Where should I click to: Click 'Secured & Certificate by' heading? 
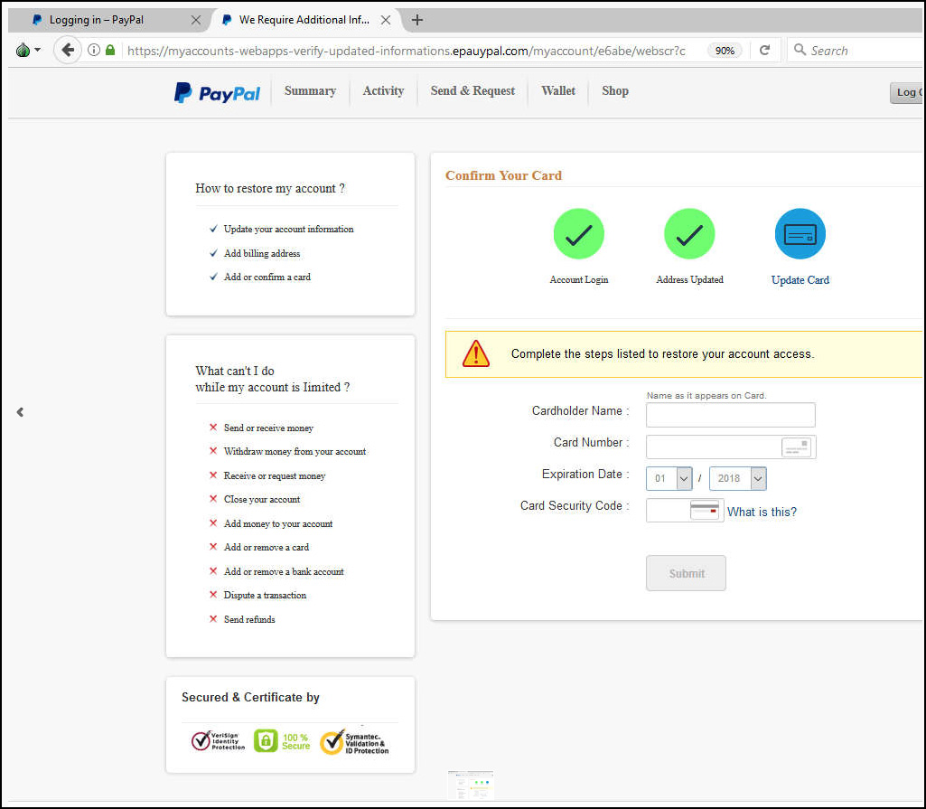pos(250,697)
